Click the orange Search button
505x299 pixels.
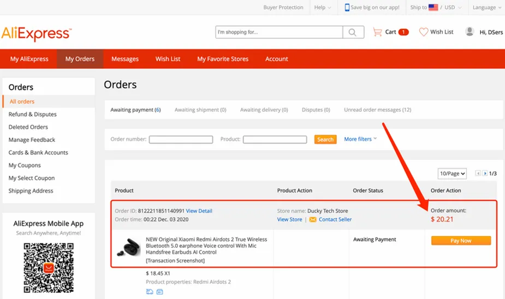pyautogui.click(x=325, y=139)
